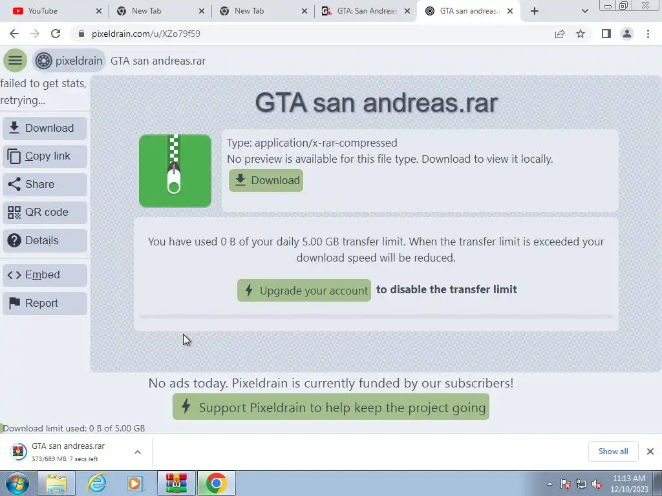The image size is (662, 496).
Task: Report this file
Action: pyautogui.click(x=45, y=304)
